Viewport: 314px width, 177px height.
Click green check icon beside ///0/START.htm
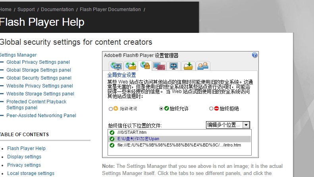[112, 132]
